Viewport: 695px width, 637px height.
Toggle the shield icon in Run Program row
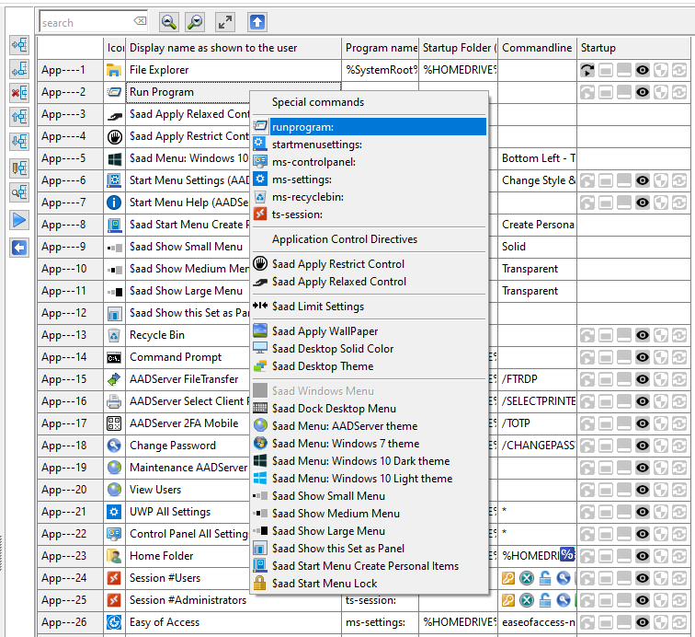click(661, 92)
